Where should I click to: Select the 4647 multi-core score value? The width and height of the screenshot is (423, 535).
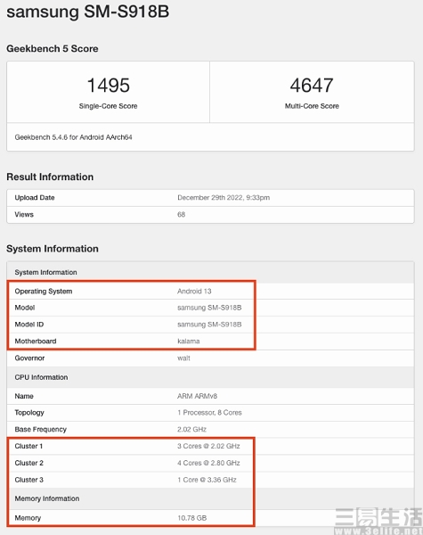pyautogui.click(x=312, y=85)
